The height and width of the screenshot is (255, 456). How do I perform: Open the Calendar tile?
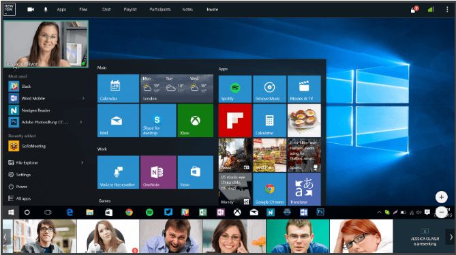[x=118, y=89]
